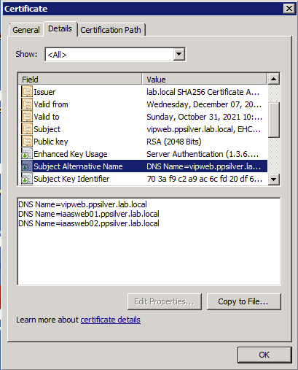Viewport: 298px width, 370px height.
Task: Select the Valid to row label
Action: point(47,117)
